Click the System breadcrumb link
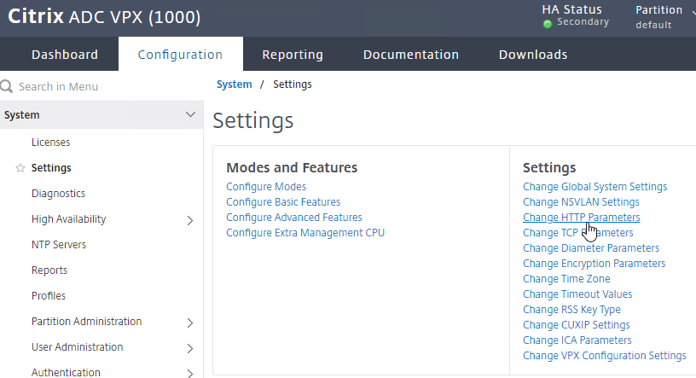The height and width of the screenshot is (378, 696). 234,84
